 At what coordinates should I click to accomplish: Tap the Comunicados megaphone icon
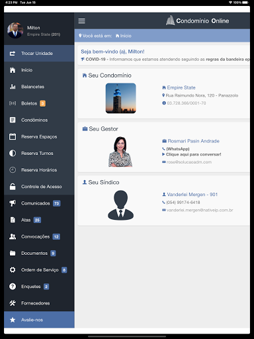click(13, 203)
